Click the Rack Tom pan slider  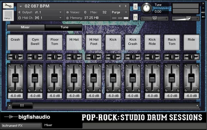(172, 57)
